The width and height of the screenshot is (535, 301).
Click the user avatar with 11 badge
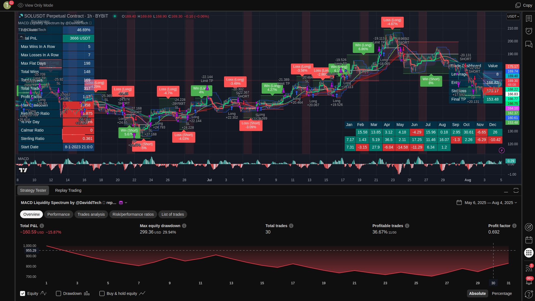point(8,5)
